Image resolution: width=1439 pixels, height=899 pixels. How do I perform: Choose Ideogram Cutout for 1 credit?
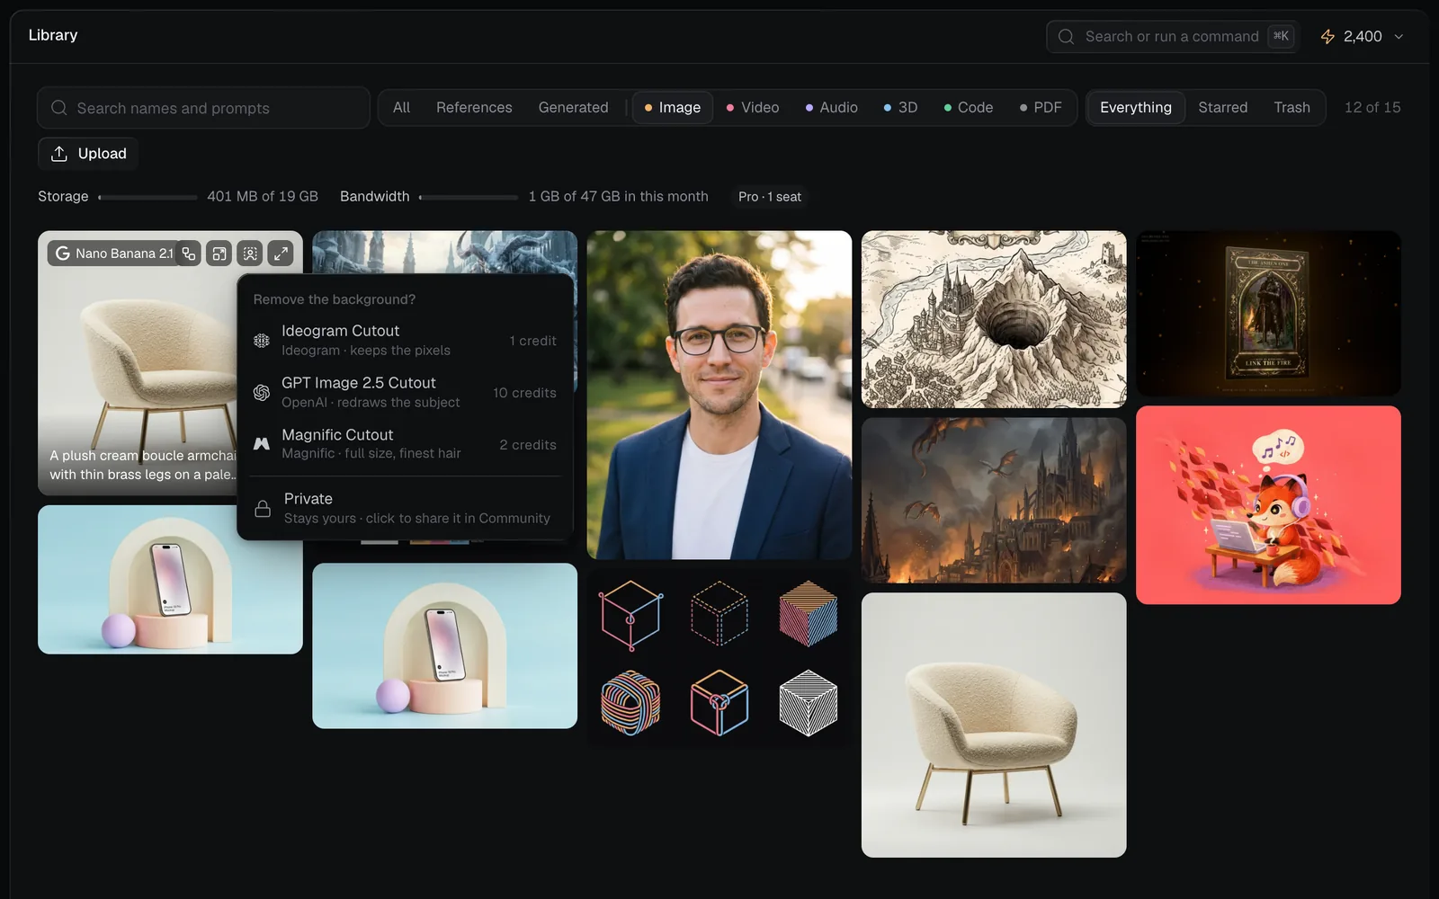tap(405, 341)
